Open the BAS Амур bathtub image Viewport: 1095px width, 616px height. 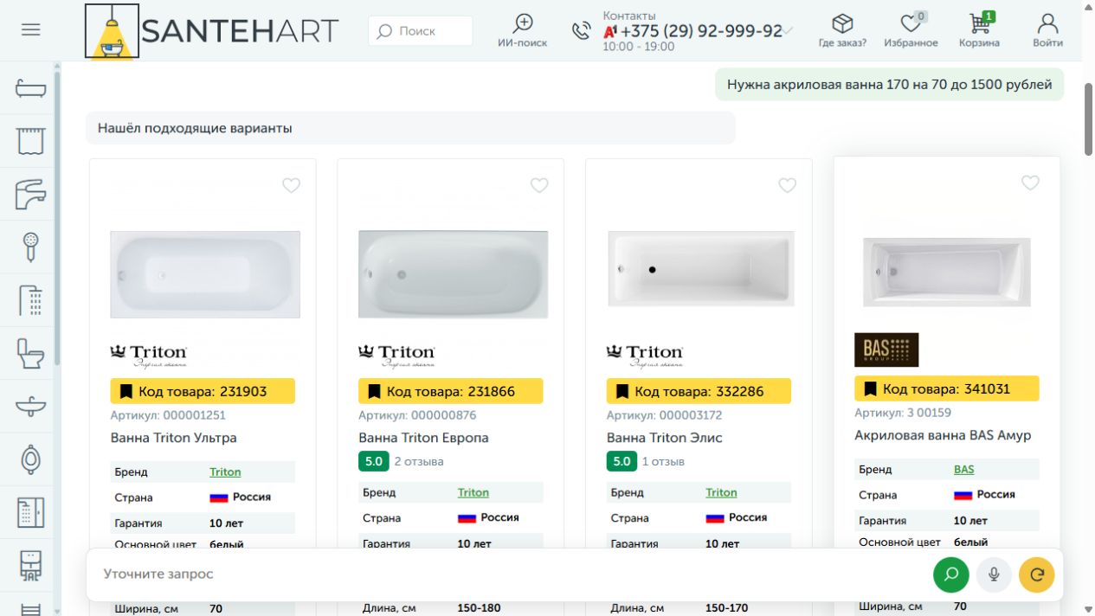(x=947, y=272)
